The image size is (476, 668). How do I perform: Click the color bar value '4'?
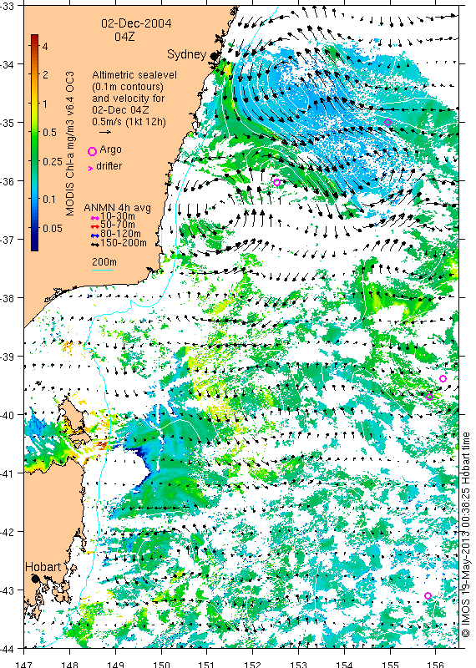click(x=45, y=46)
